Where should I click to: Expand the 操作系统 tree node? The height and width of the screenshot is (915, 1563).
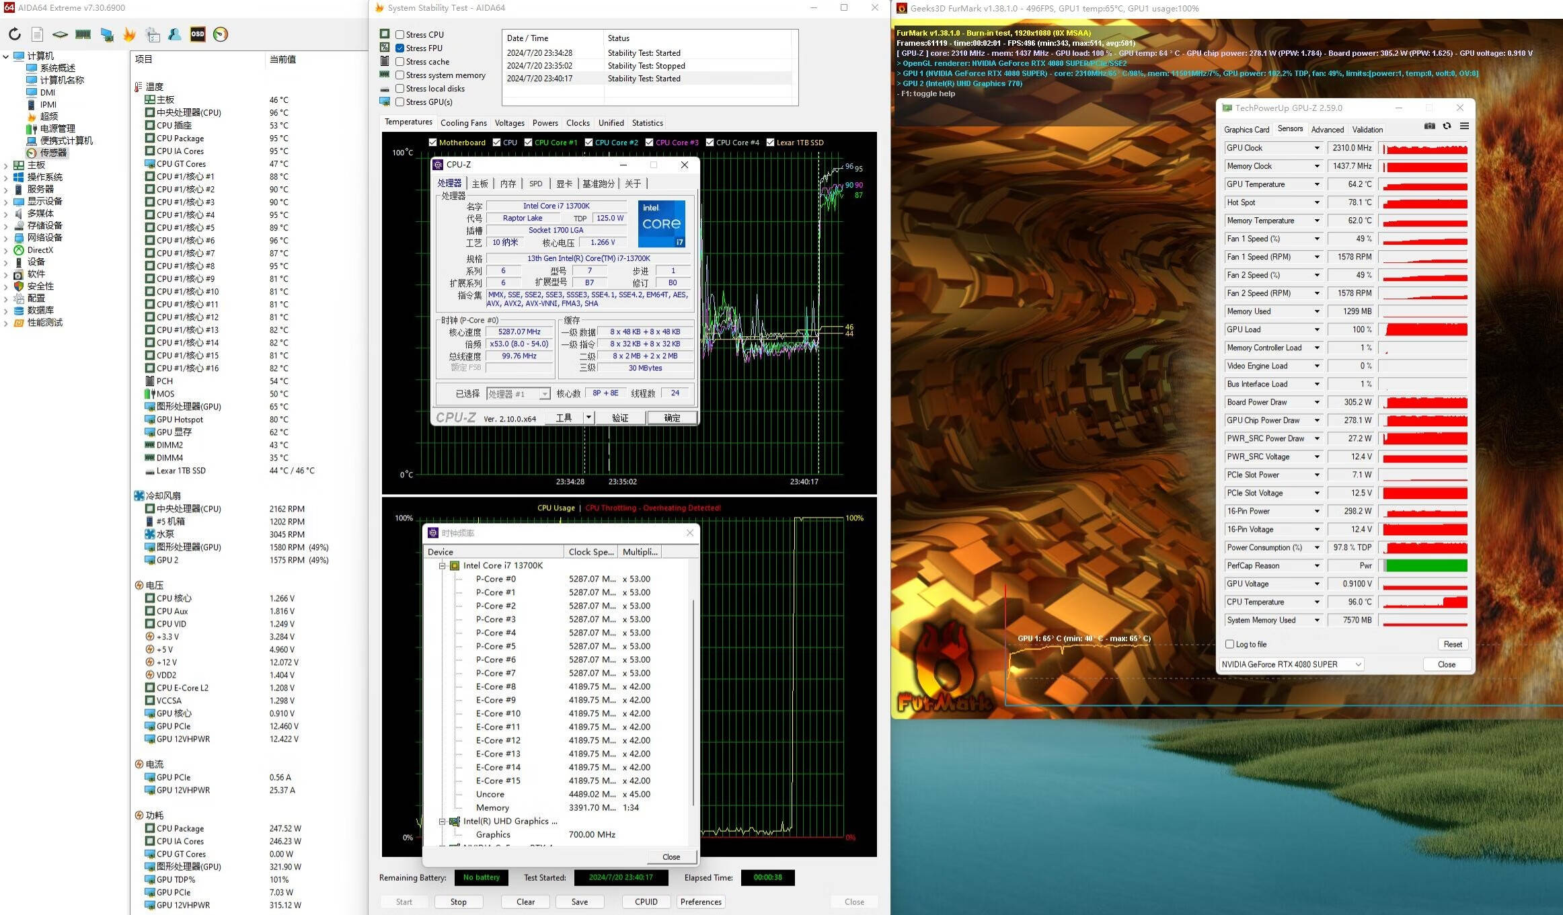click(x=6, y=177)
